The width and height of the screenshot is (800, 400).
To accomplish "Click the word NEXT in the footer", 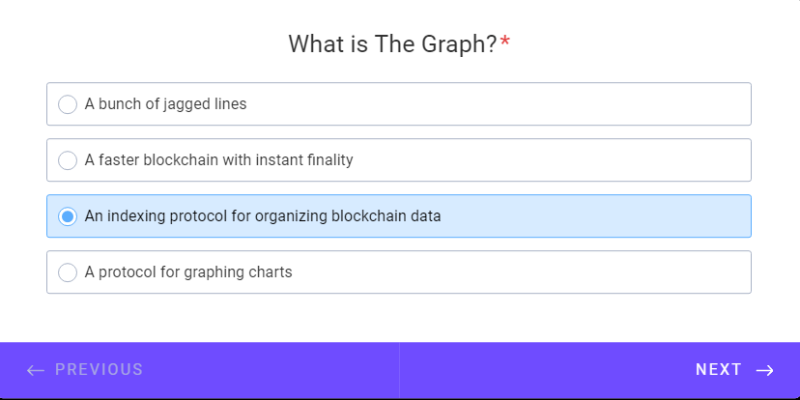I will coord(719,370).
